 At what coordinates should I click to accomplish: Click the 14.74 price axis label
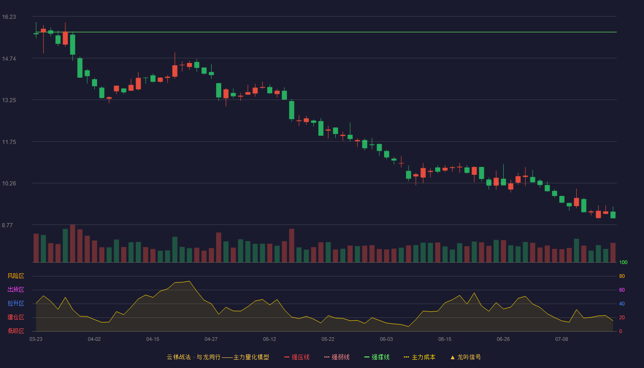9,58
